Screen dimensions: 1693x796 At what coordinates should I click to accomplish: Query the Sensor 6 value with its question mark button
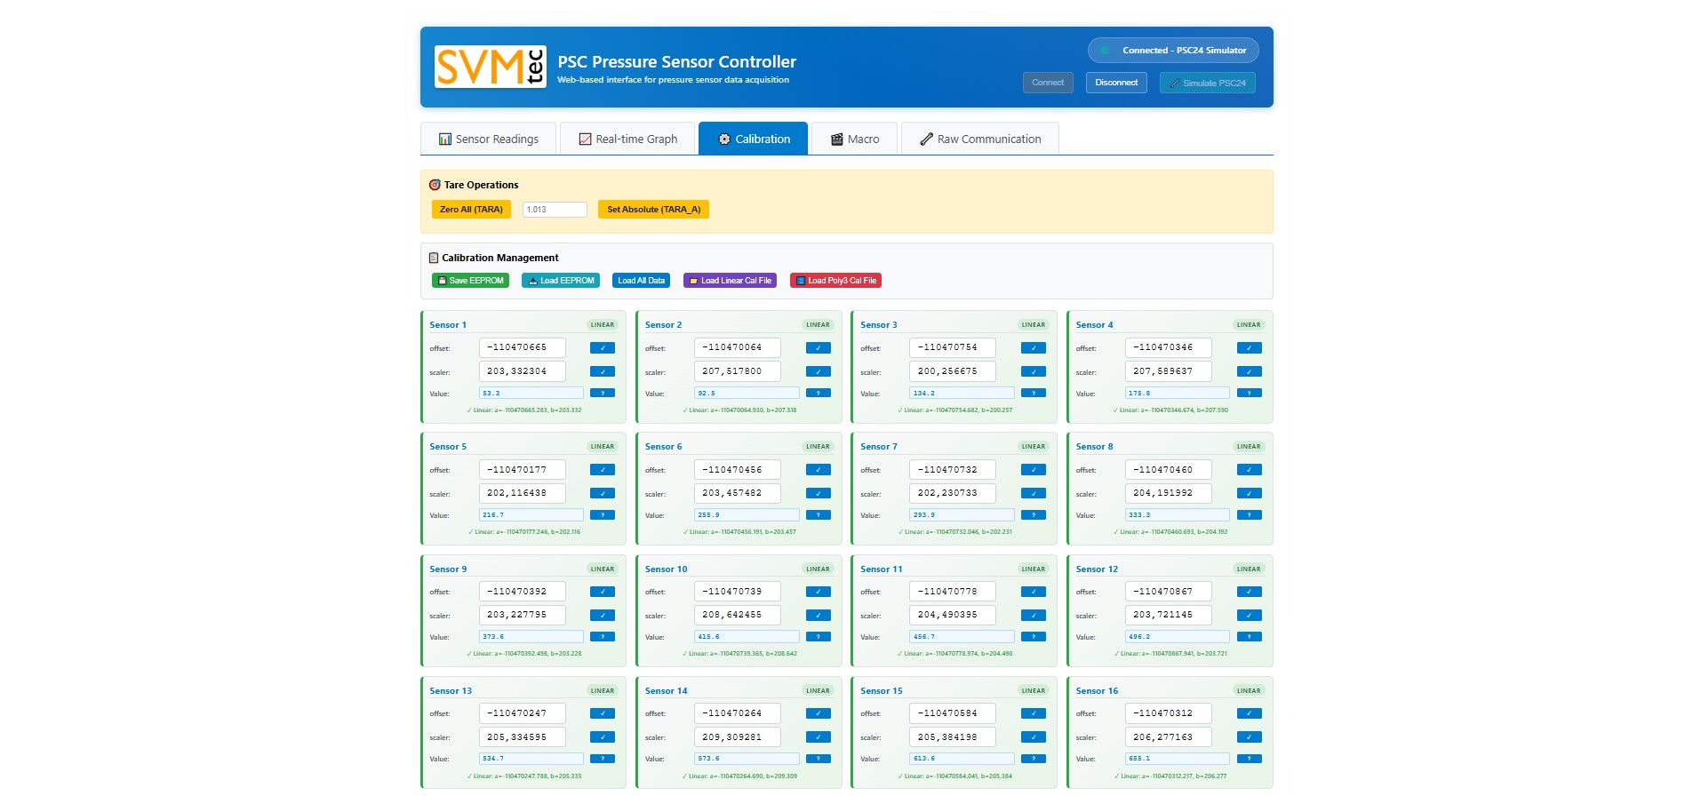click(x=818, y=515)
